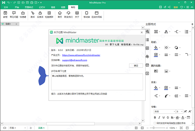Viewport: 195px width, 131px height.
Task: Click the Open folder icon in title bar
Action: pyautogui.click(x=23, y=3)
